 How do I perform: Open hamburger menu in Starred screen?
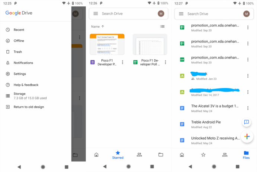coord(96,13)
